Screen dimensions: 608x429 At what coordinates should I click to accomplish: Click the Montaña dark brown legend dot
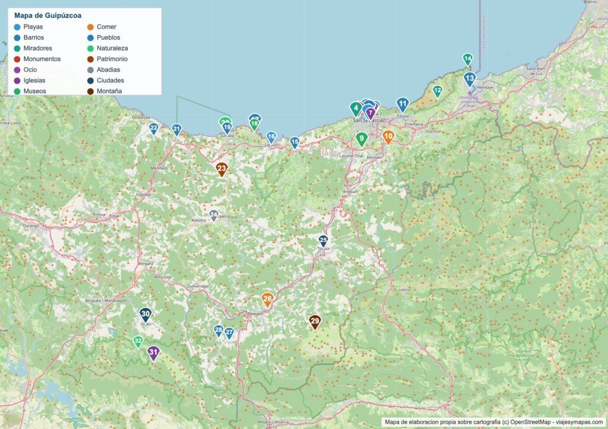coord(90,91)
